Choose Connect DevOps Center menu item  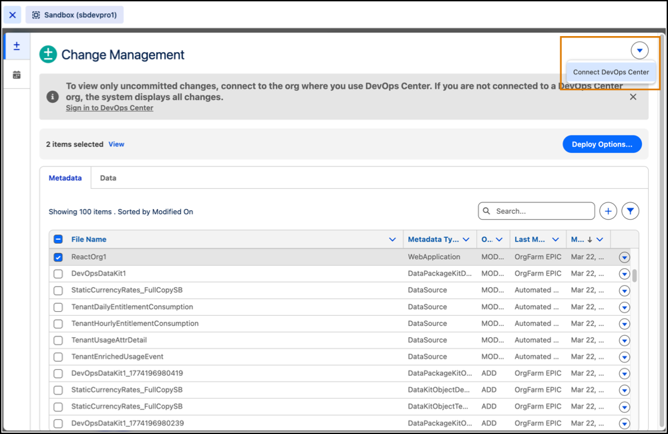click(611, 72)
